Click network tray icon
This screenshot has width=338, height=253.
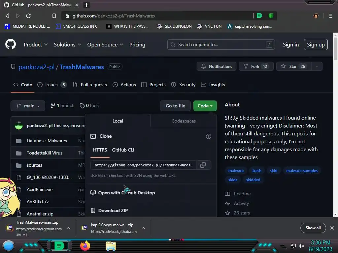[x=293, y=246]
